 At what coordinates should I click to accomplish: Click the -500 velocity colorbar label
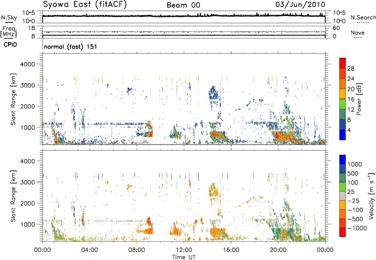pyautogui.click(x=355, y=219)
